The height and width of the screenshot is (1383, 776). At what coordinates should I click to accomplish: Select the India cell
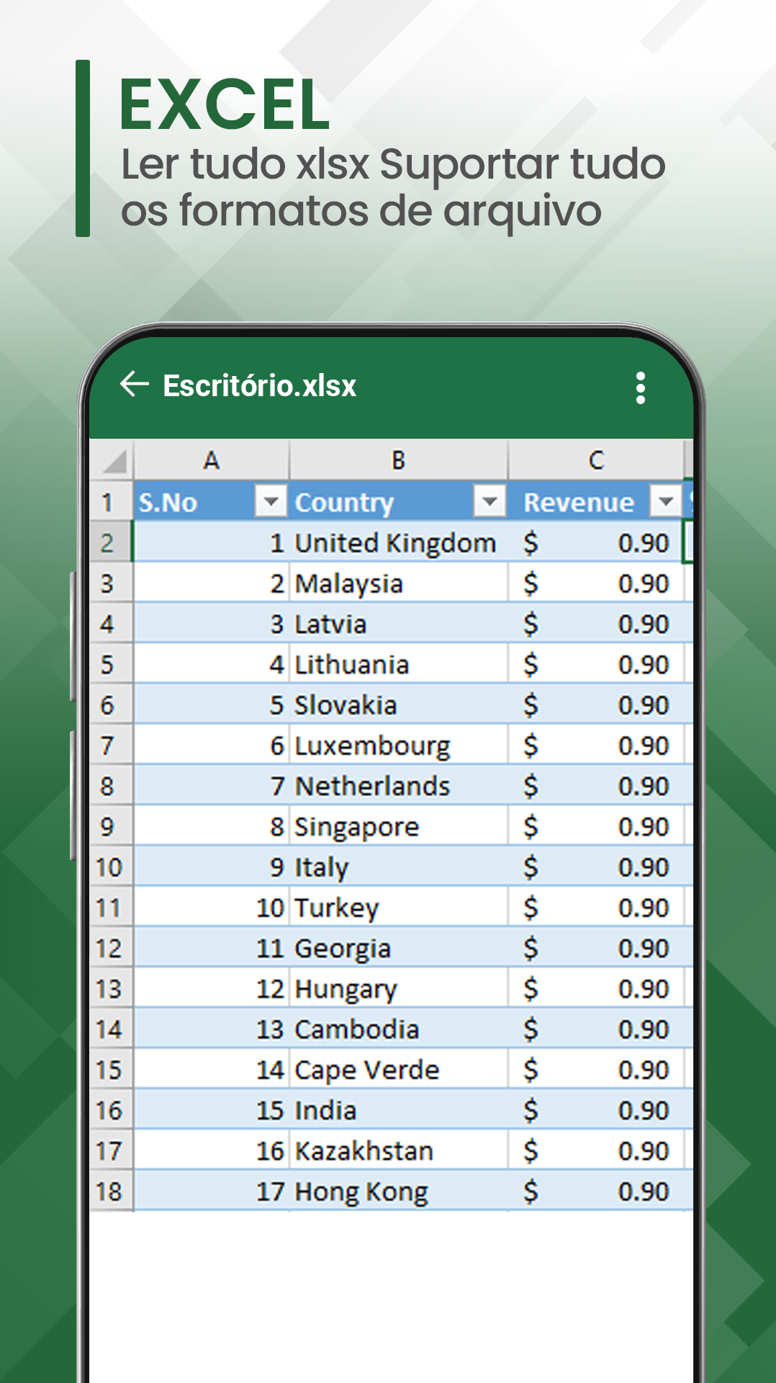(x=399, y=1110)
